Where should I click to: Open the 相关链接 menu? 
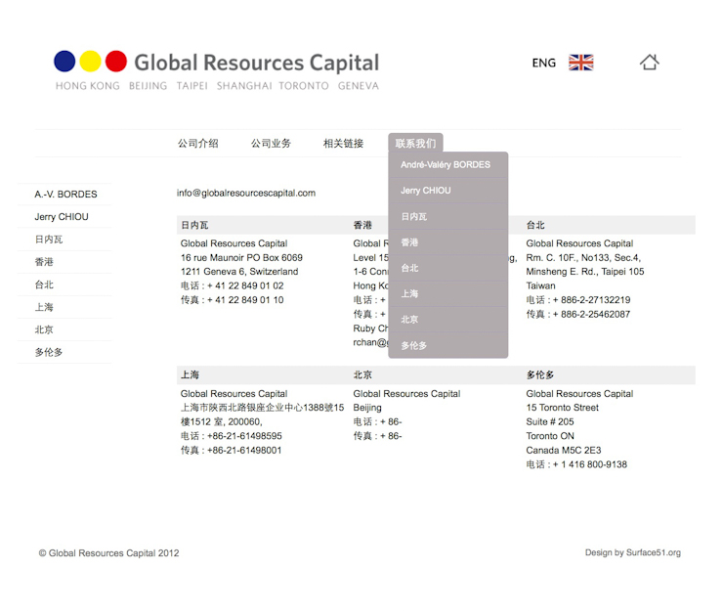[343, 144]
